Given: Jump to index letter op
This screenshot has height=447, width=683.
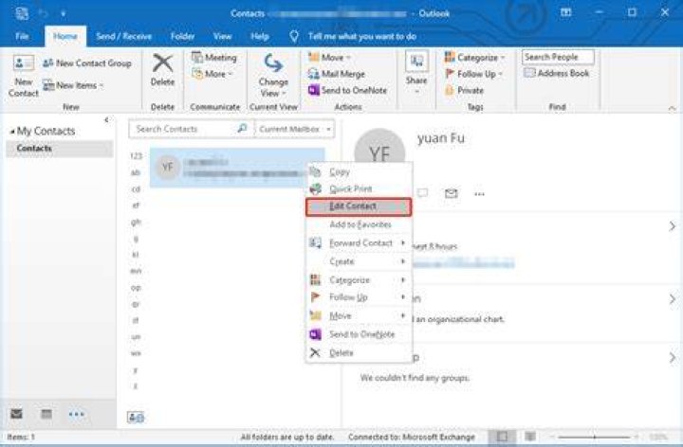Looking at the screenshot, I should click(136, 288).
